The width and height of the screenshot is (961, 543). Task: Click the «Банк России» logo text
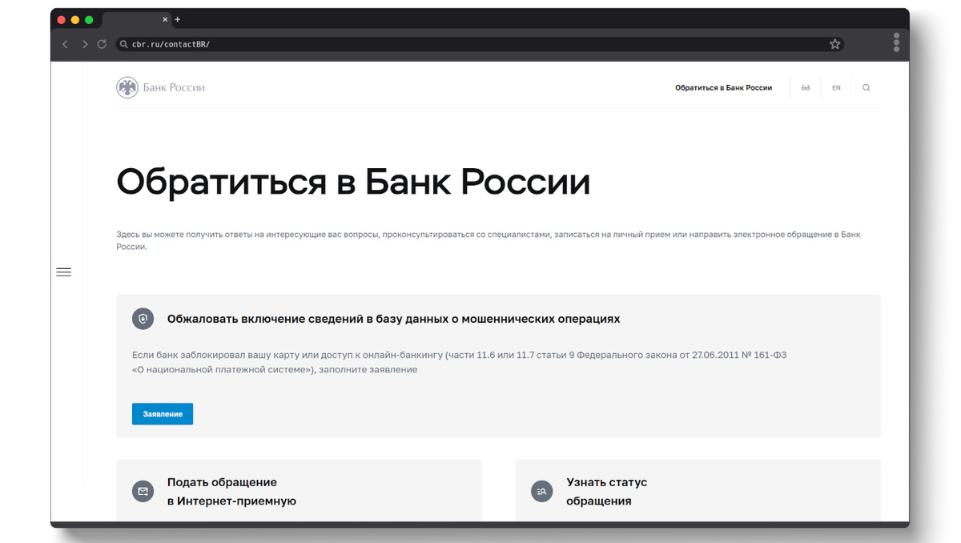pos(174,88)
